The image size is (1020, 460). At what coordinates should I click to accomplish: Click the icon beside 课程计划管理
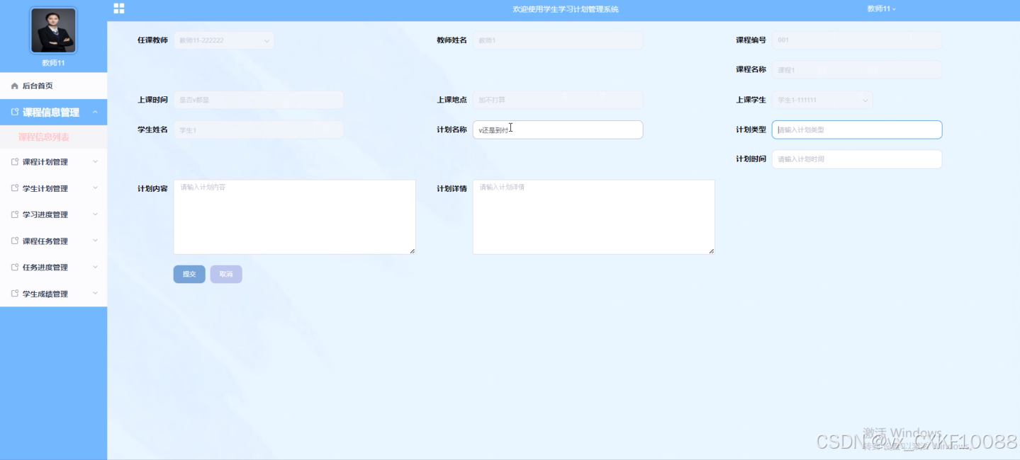[x=15, y=162]
